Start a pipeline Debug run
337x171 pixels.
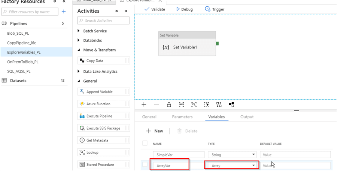click(184, 9)
